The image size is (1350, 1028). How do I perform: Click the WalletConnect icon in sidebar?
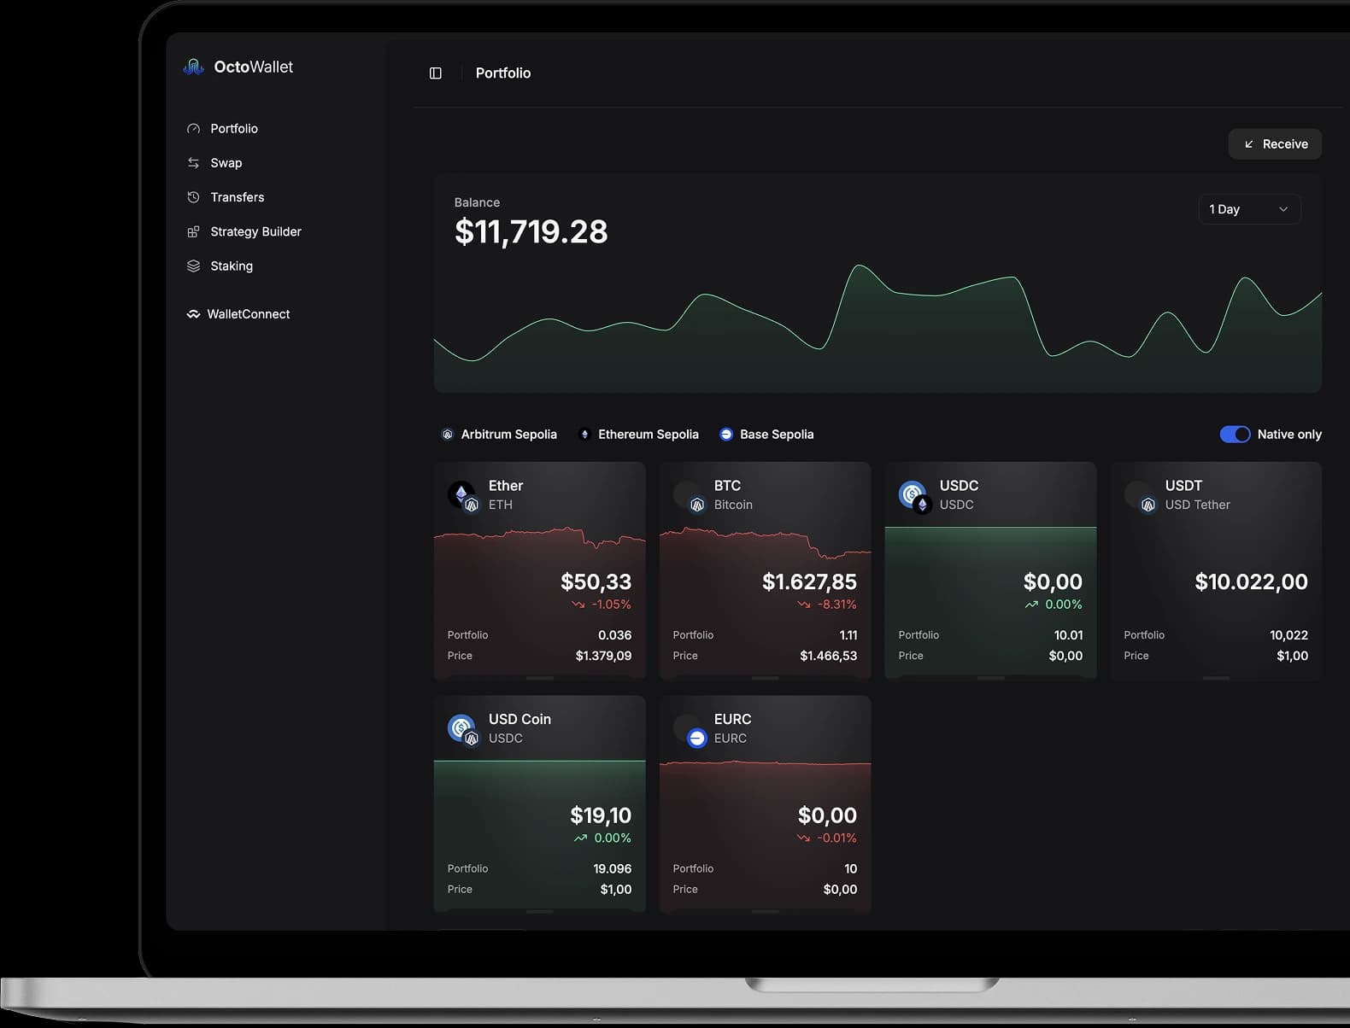click(x=193, y=314)
